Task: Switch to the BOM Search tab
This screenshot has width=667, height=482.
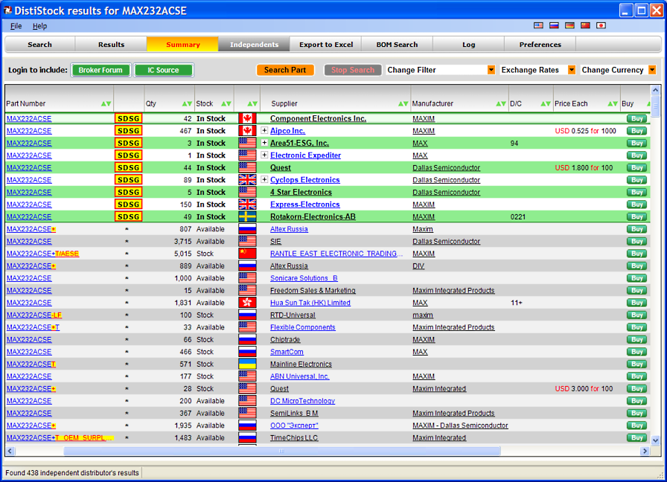Action: pos(398,44)
